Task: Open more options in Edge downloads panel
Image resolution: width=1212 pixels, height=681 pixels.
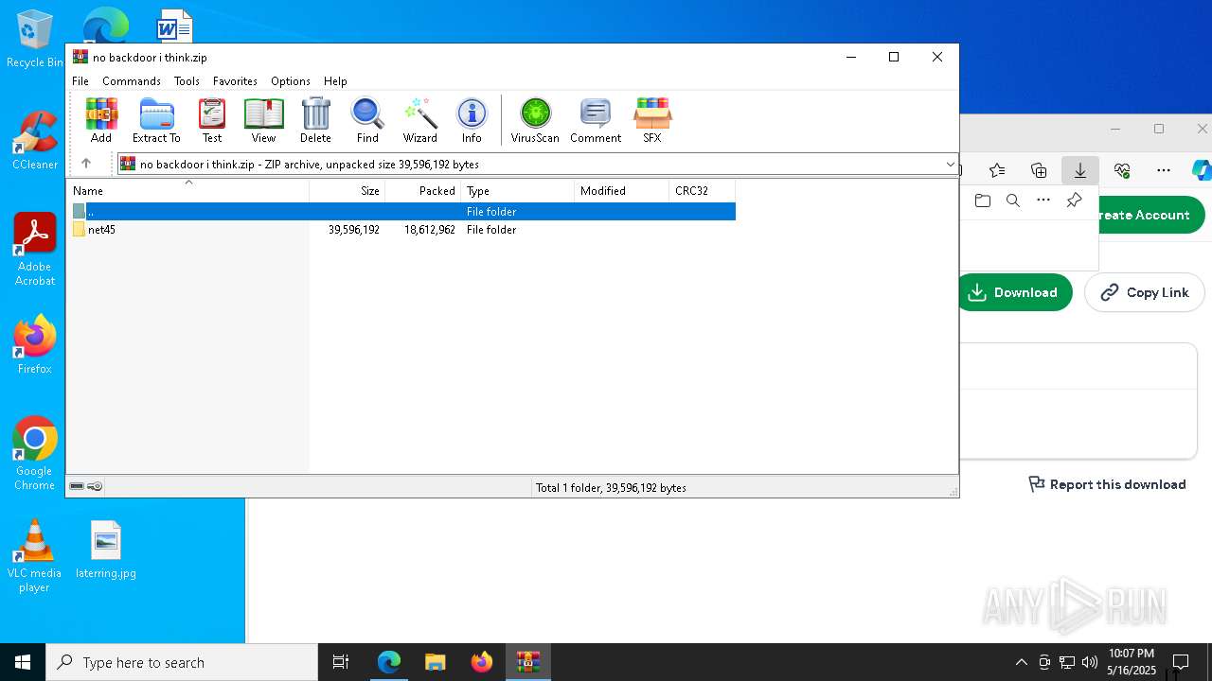Action: (x=1043, y=201)
